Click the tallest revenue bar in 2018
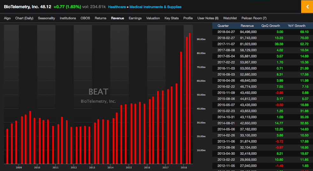 coord(190,98)
